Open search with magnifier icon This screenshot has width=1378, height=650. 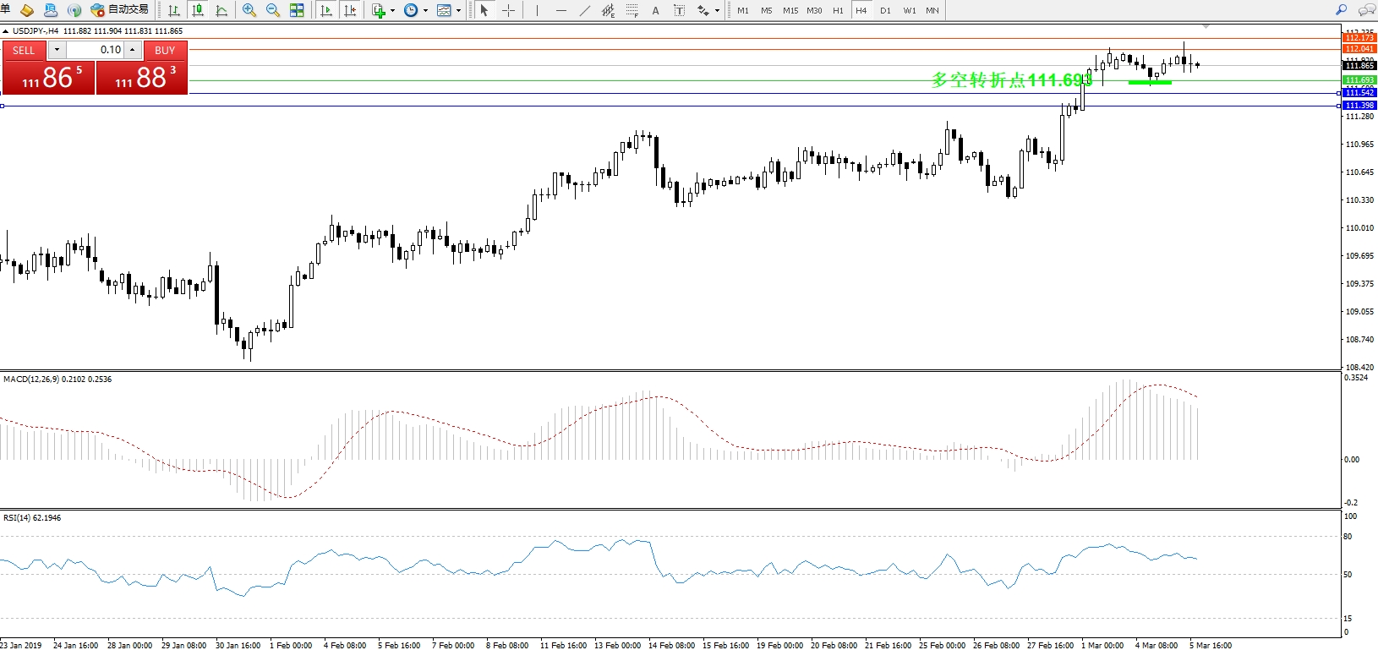pos(1341,10)
